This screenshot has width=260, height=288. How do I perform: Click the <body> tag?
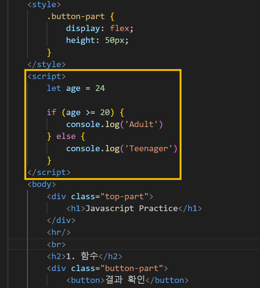click(x=42, y=184)
